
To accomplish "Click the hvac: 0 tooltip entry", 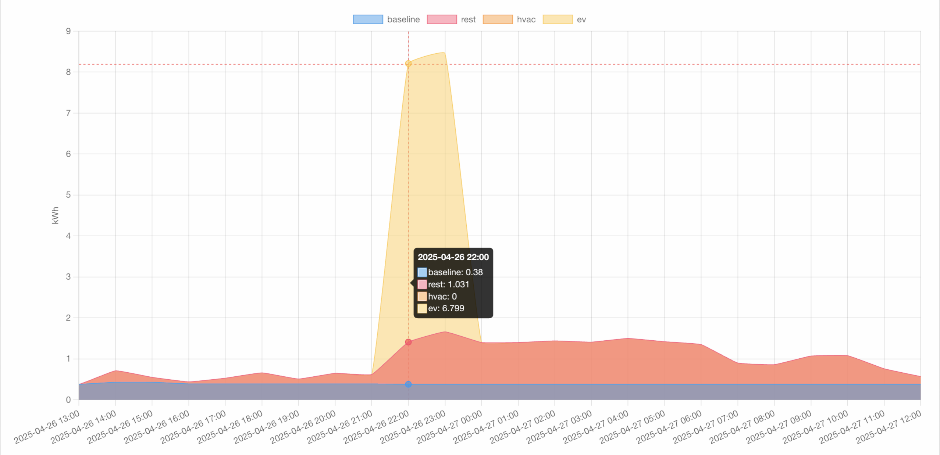I will click(x=442, y=297).
